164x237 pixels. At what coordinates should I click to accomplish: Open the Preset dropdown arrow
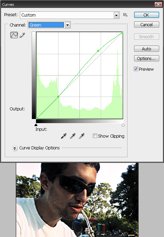(x=116, y=15)
